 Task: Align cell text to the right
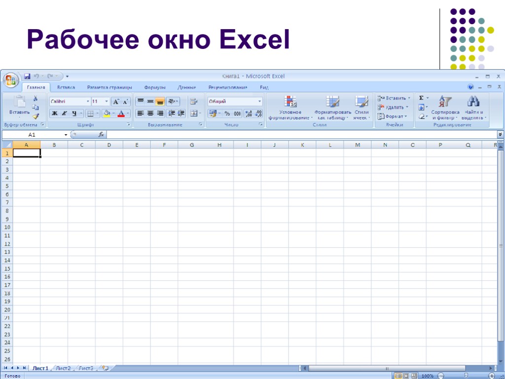point(160,113)
